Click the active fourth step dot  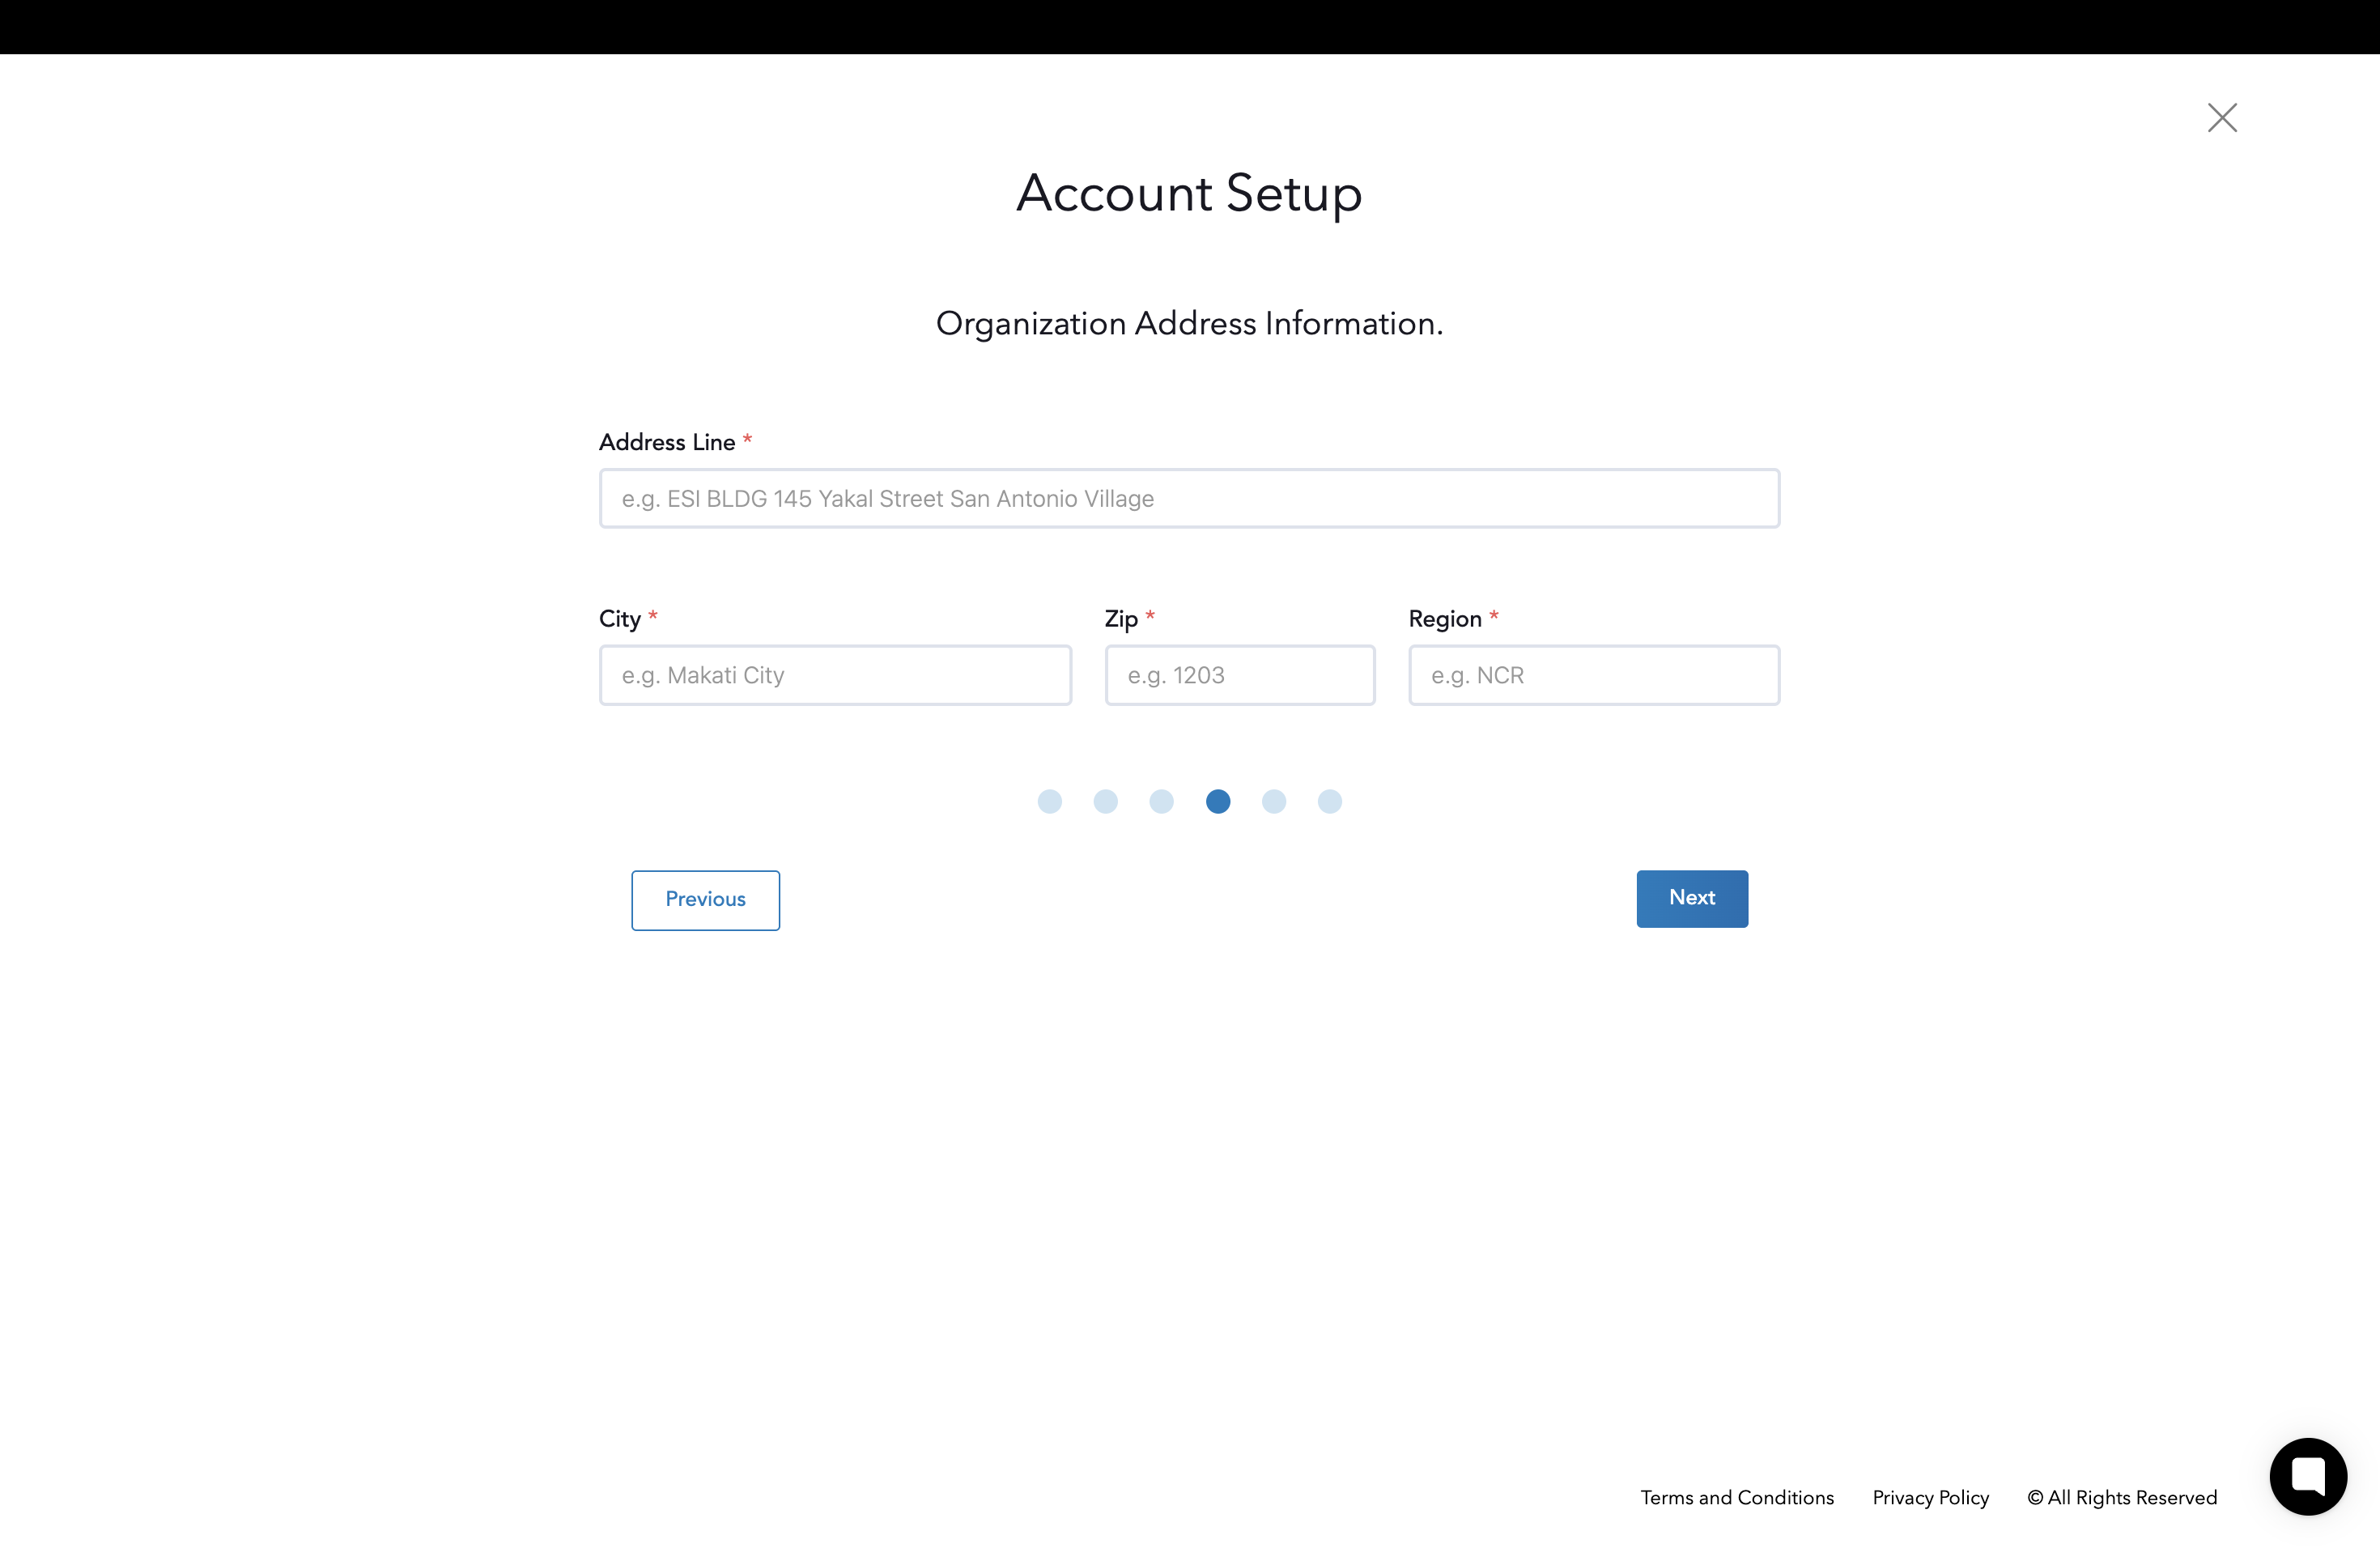1217,801
